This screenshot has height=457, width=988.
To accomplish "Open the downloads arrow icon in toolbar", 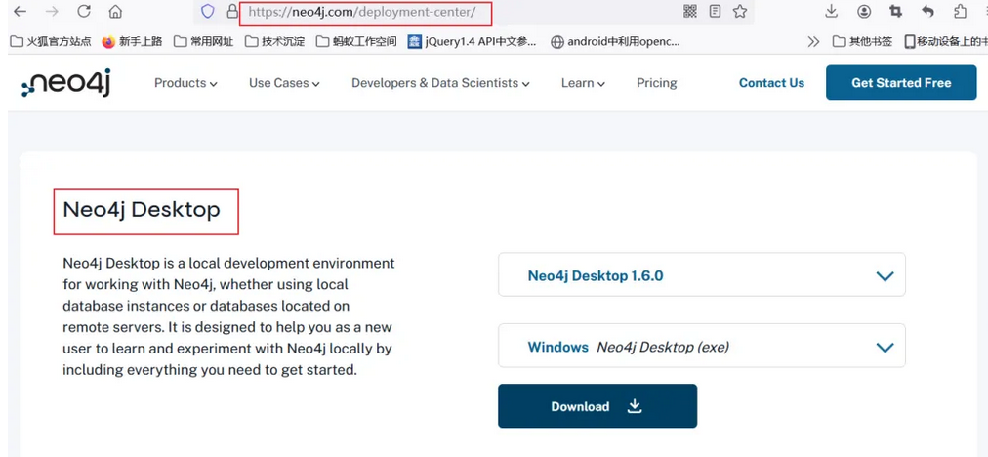I will tap(831, 11).
